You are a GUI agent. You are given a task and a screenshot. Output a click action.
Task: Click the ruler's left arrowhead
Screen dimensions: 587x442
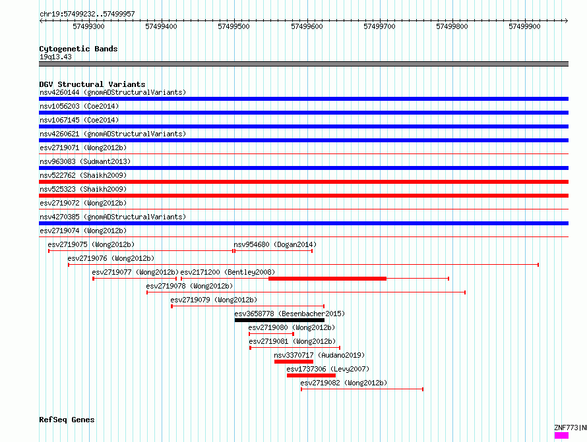point(41,21)
